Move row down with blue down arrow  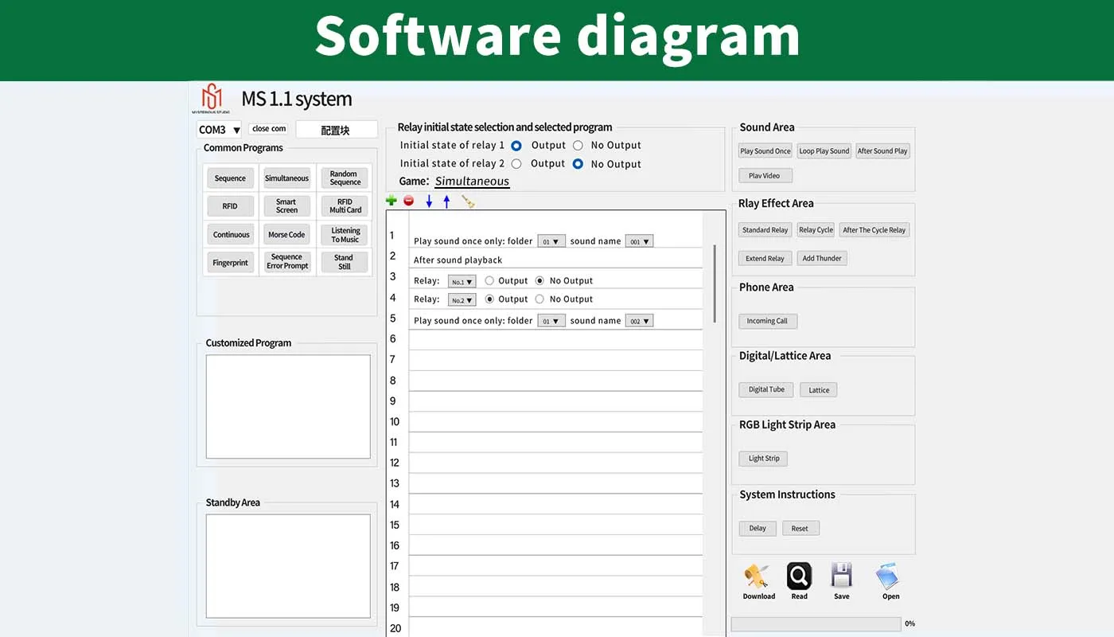click(429, 201)
